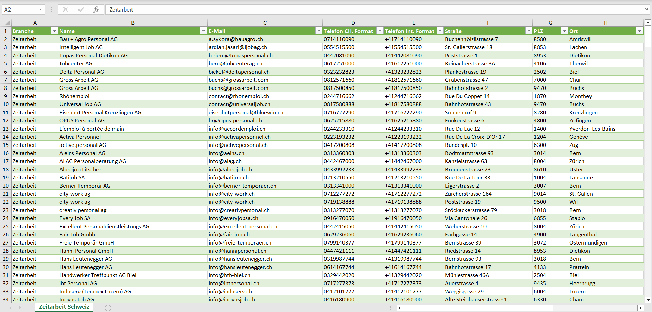Click previous sheet navigation arrow
652x312 pixels.
coord(11,308)
